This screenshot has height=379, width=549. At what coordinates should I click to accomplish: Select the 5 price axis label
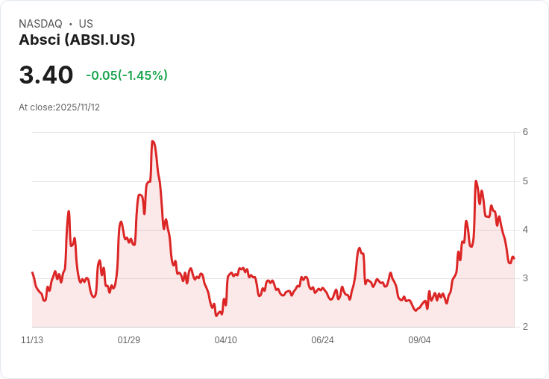point(525,181)
